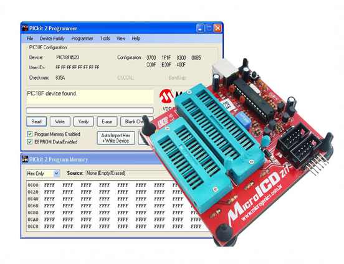This screenshot has width=344, height=264.
Task: Click memory address row 0000
Action: [x=33, y=185]
